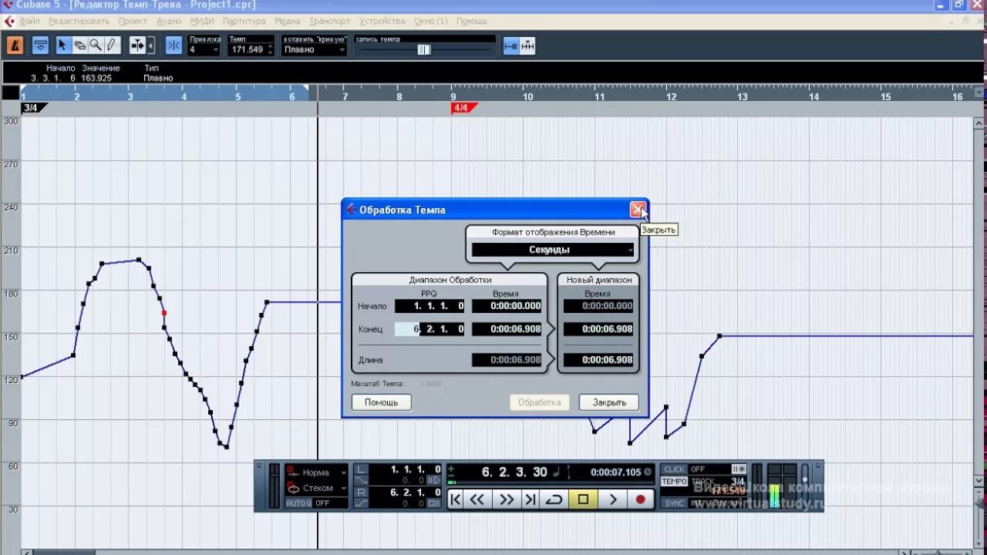Viewport: 987px width, 555px height.
Task: Click the red Record transport button
Action: coord(640,499)
